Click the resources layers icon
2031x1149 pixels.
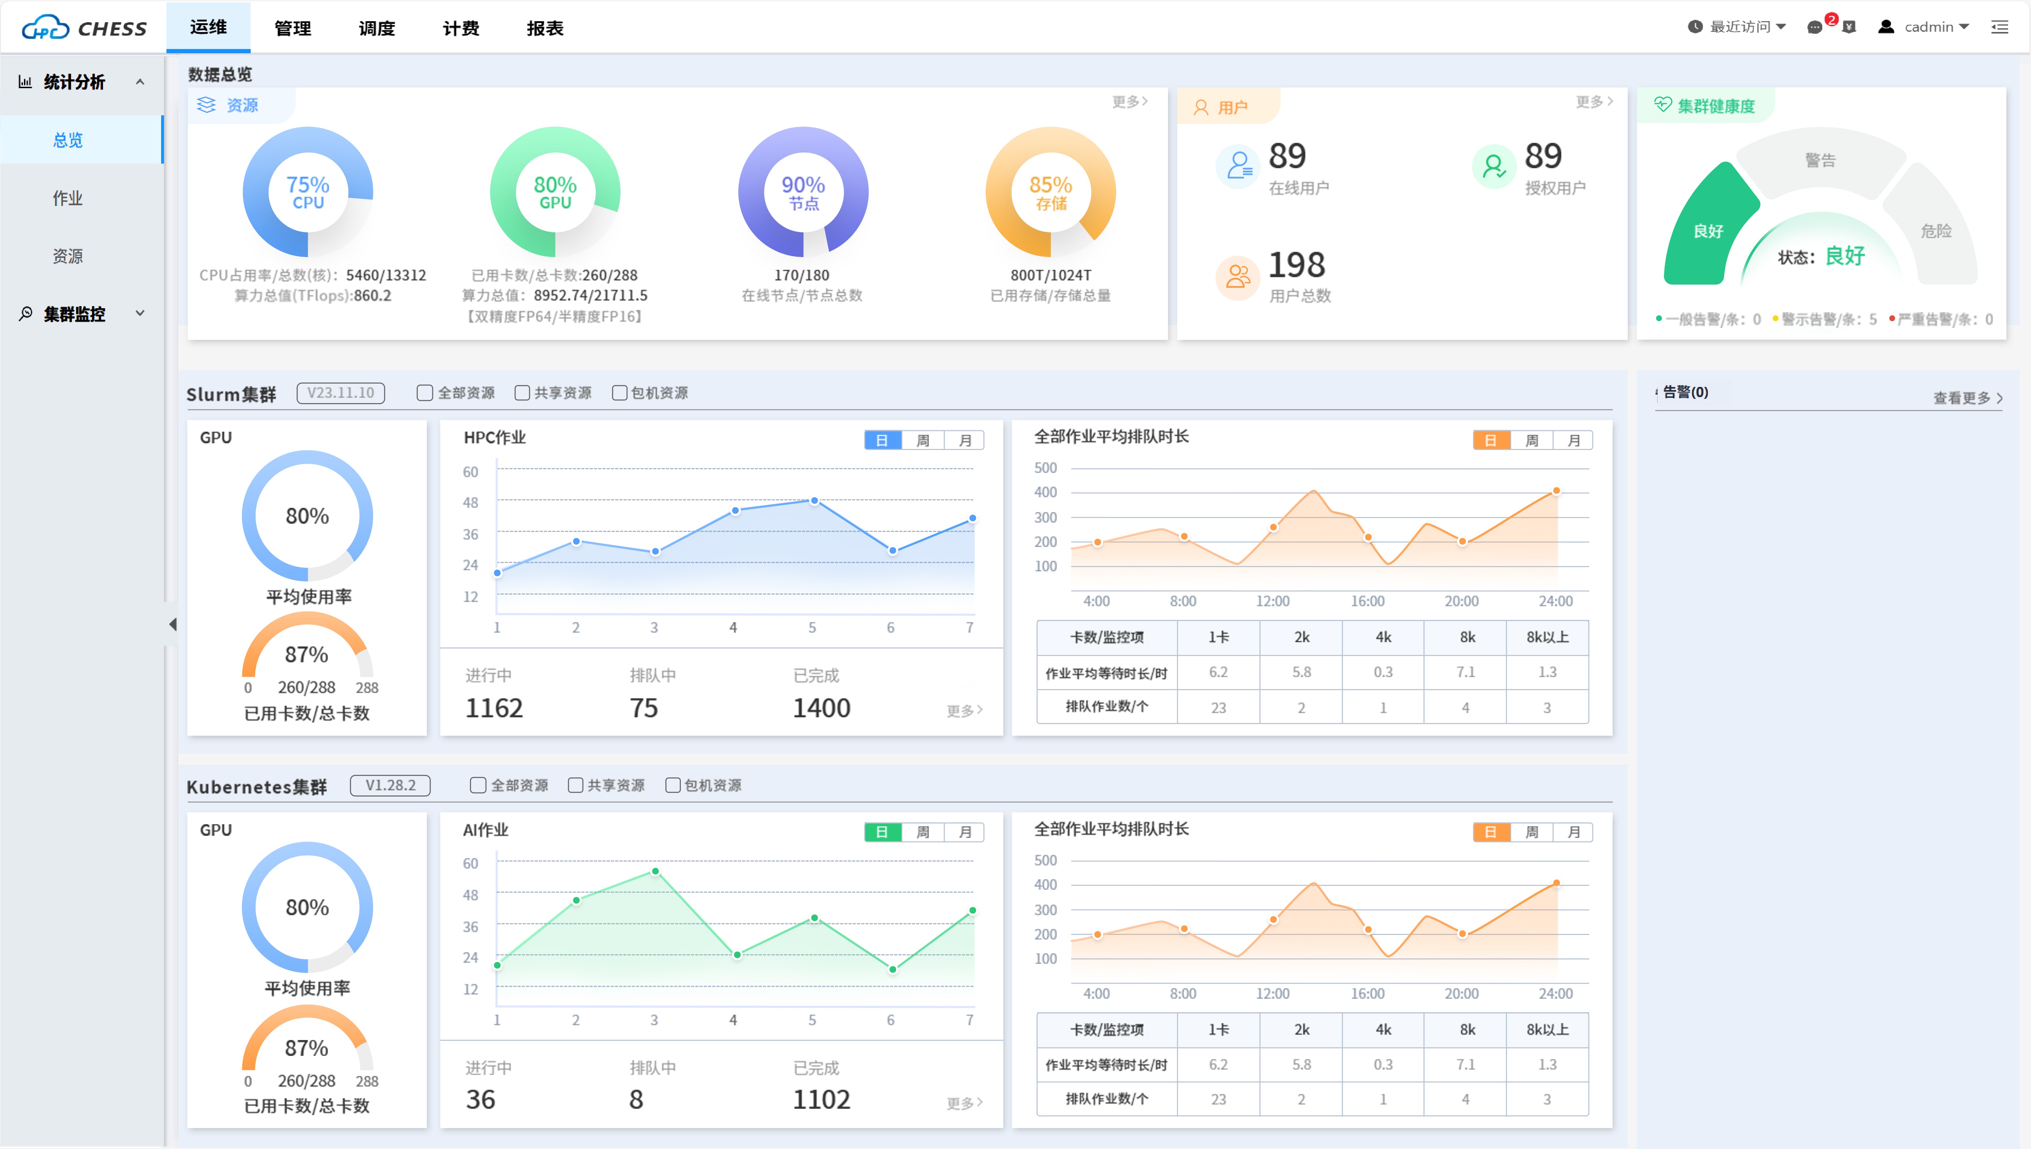(206, 105)
